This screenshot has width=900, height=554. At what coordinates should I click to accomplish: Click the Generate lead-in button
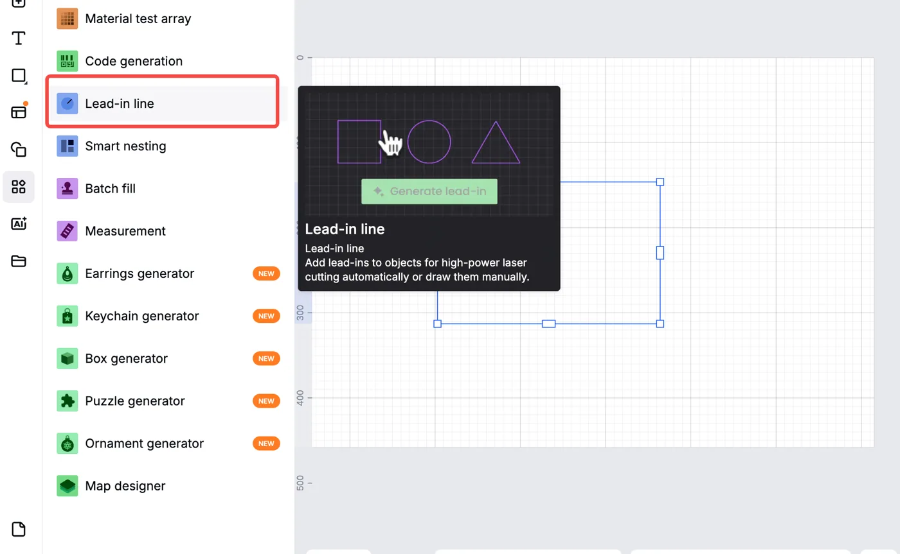coord(429,191)
